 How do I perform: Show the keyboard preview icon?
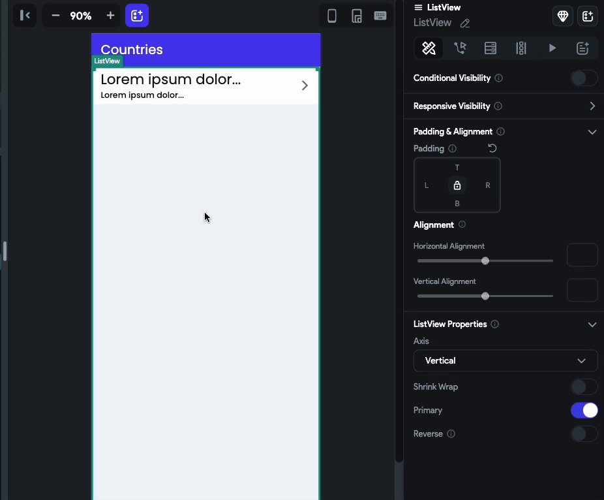coord(380,16)
